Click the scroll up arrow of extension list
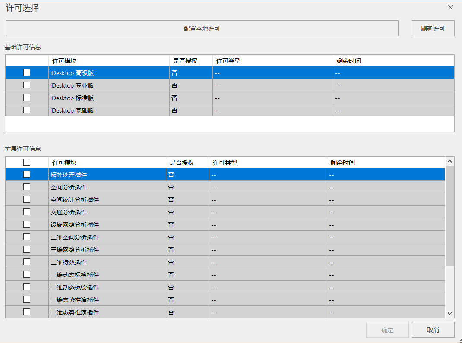The height and width of the screenshot is (343, 462). click(x=449, y=161)
